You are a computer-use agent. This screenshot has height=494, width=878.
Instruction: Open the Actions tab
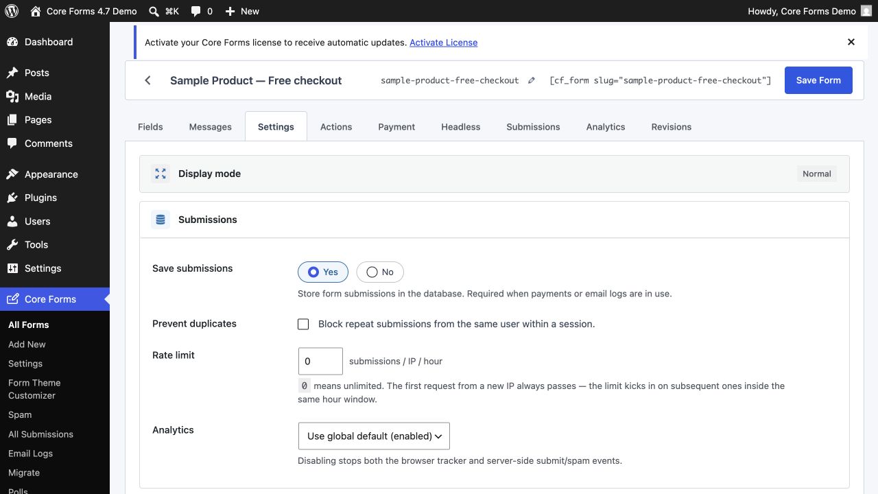[x=336, y=127]
